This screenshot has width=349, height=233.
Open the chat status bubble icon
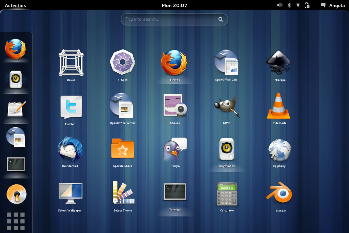tap(323, 5)
